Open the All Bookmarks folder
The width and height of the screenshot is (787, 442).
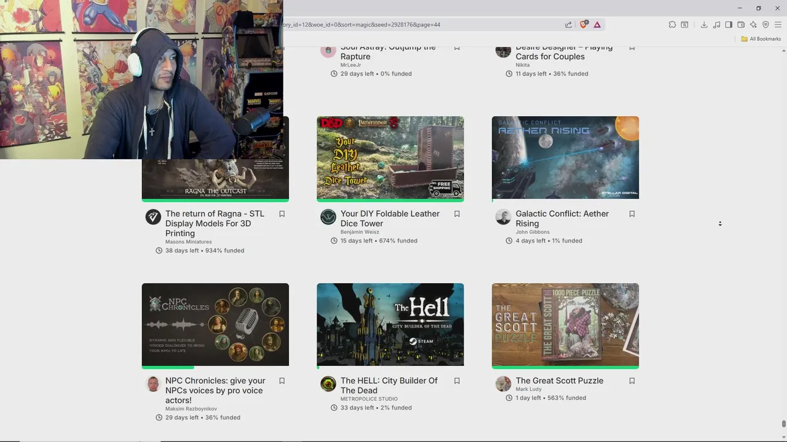click(x=761, y=39)
